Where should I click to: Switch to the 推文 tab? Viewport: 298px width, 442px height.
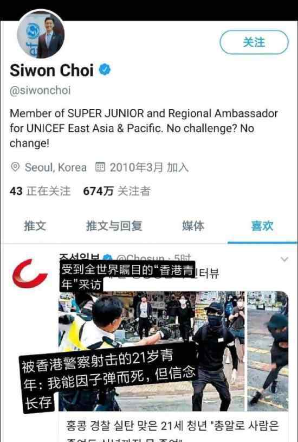[35, 226]
